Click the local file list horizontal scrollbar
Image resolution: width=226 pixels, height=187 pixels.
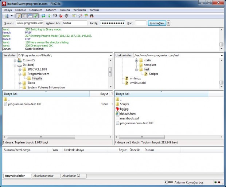click(x=41, y=137)
